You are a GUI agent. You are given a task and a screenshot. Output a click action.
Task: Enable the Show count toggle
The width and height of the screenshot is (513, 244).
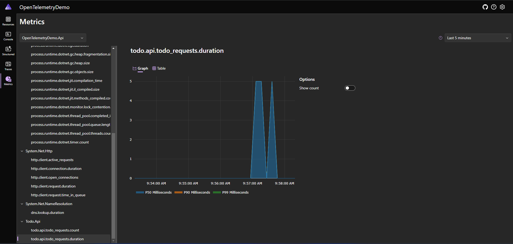coord(350,88)
